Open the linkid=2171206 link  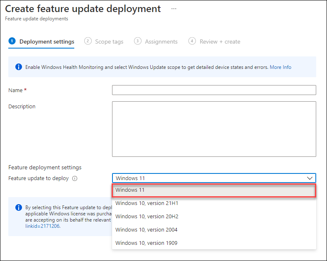(x=42, y=226)
